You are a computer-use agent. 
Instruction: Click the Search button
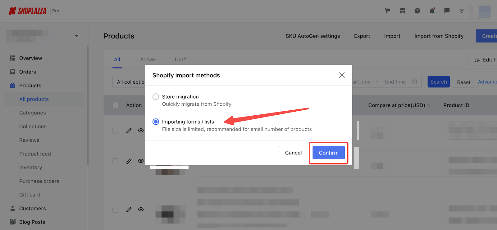pos(439,82)
